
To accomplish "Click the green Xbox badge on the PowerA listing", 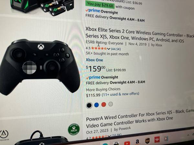I will [74, 130].
